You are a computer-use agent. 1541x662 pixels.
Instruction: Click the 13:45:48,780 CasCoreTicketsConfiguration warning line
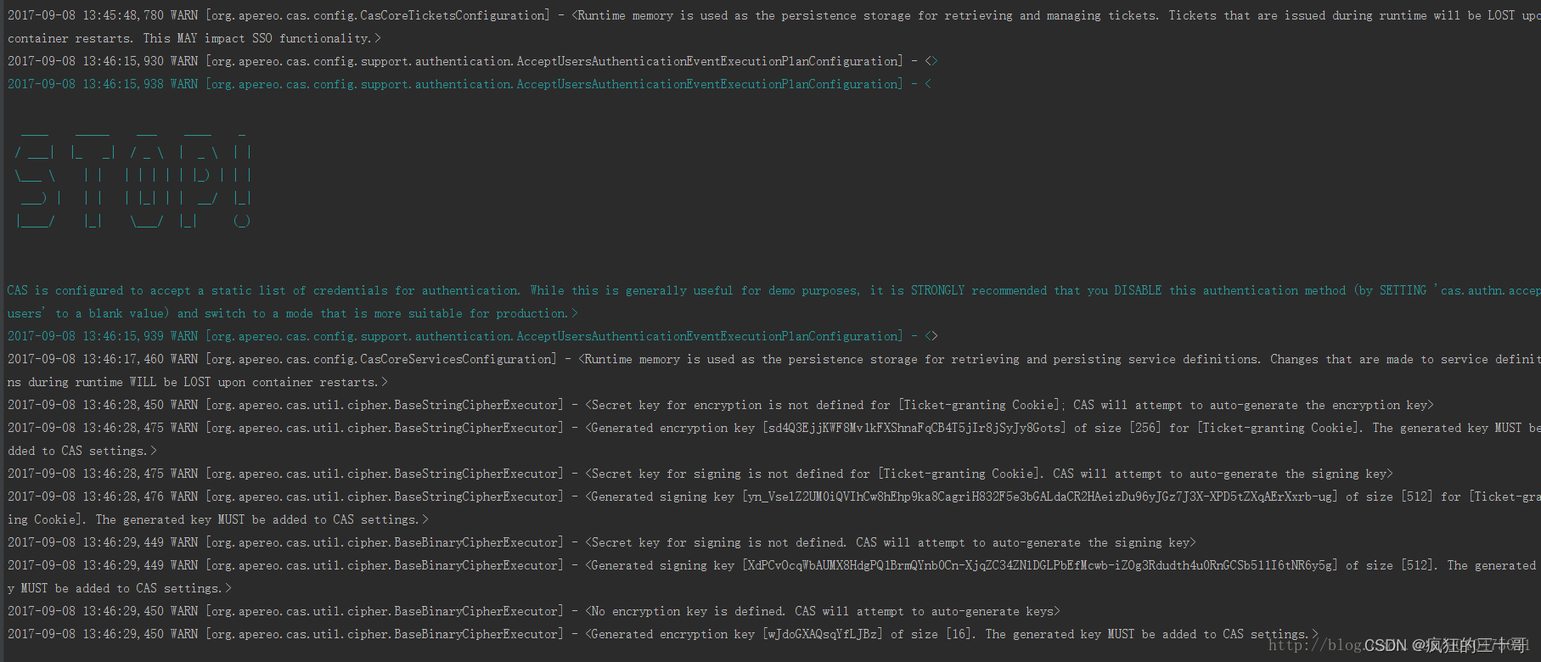click(773, 15)
